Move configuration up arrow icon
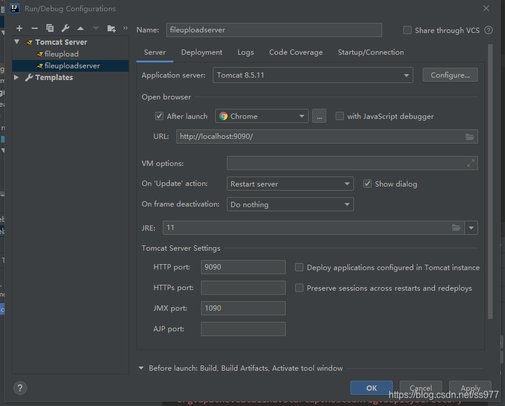The image size is (505, 406). click(x=81, y=28)
